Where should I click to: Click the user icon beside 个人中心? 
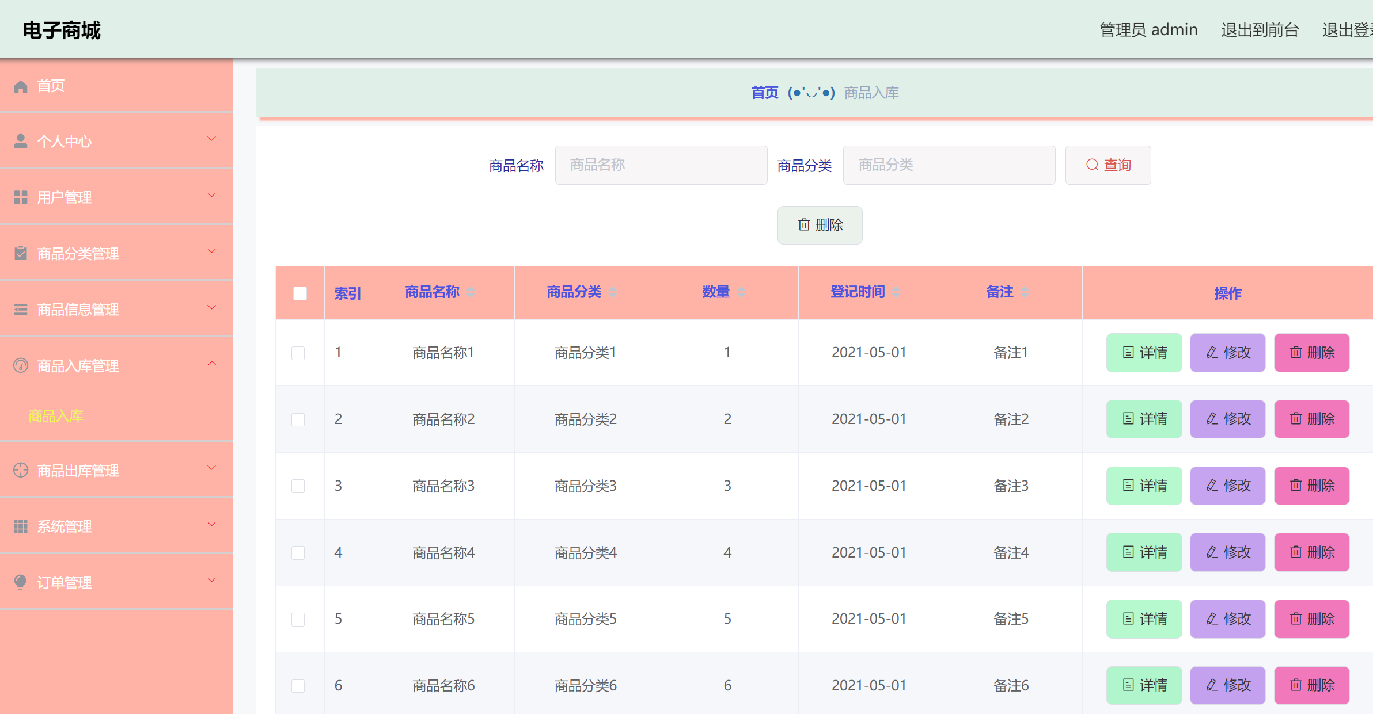(21, 141)
